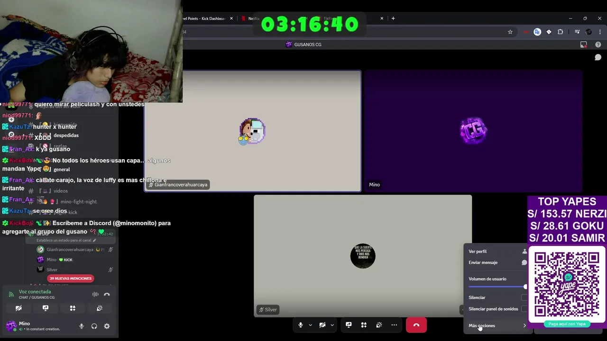Select Gianfrancoverahuarcaya in voice channel list
Screen dimensions: 607x341
pyautogui.click(x=70, y=250)
